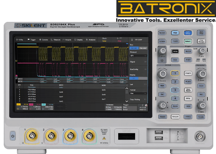The height and width of the screenshot is (154, 216).
Task: Open the Trigger status info box
Action: coord(130,107)
